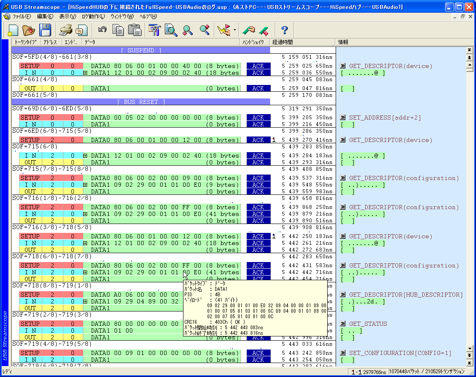The height and width of the screenshot is (377, 476).
Task: Expand the DATA1 packet at 5 439 879 216ns
Action: [x=85, y=214]
